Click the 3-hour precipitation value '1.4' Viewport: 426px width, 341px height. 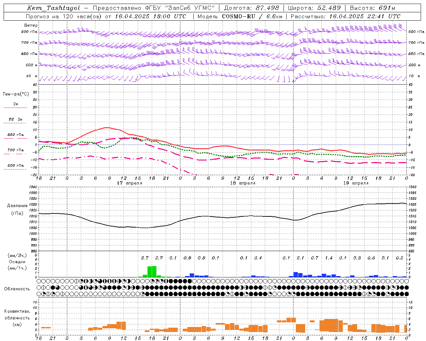pyautogui.click(x=329, y=258)
